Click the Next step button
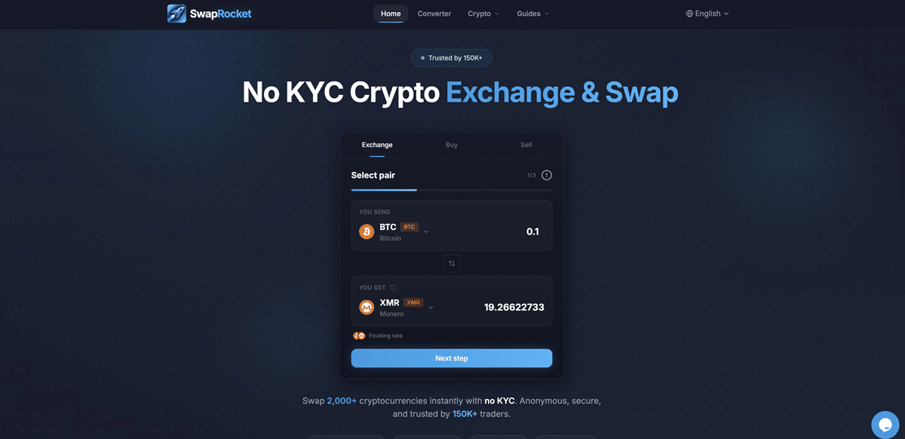The image size is (905, 439). pos(452,358)
